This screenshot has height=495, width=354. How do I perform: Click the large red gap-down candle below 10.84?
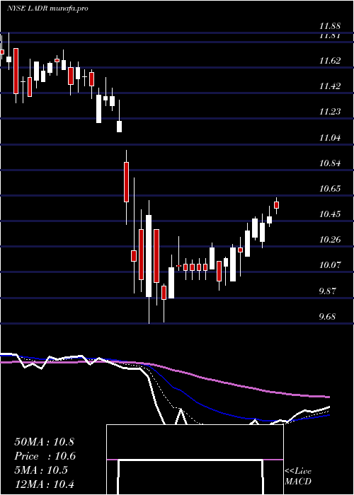(126, 182)
